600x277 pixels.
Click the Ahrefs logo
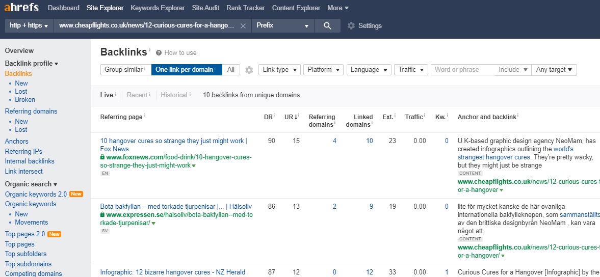[22, 8]
